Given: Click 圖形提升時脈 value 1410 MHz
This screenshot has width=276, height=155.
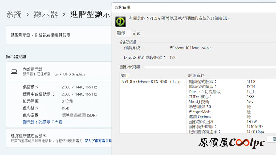Looking at the screenshot, I should pos(255,127).
